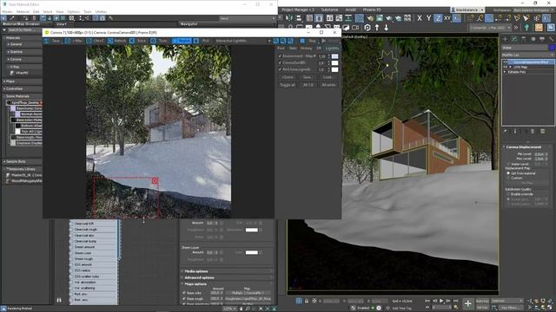Open the Substance menu in 3ds Max

329,10
